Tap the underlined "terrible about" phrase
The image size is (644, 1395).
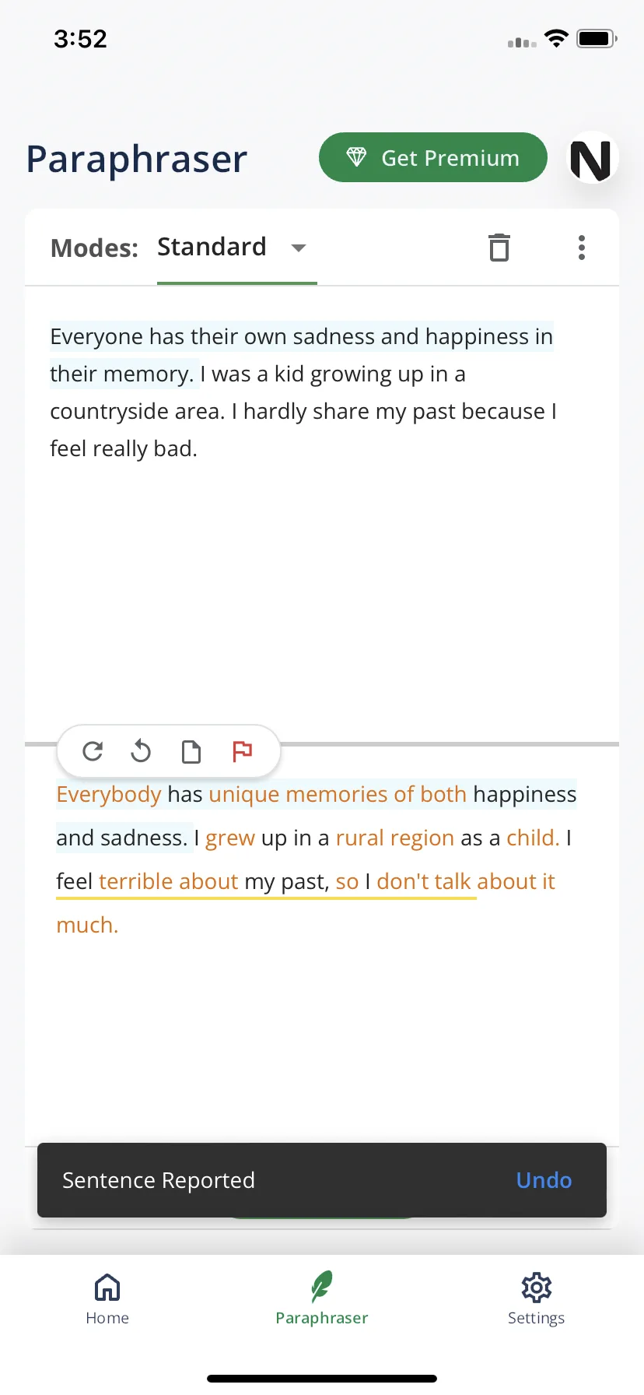pos(168,882)
